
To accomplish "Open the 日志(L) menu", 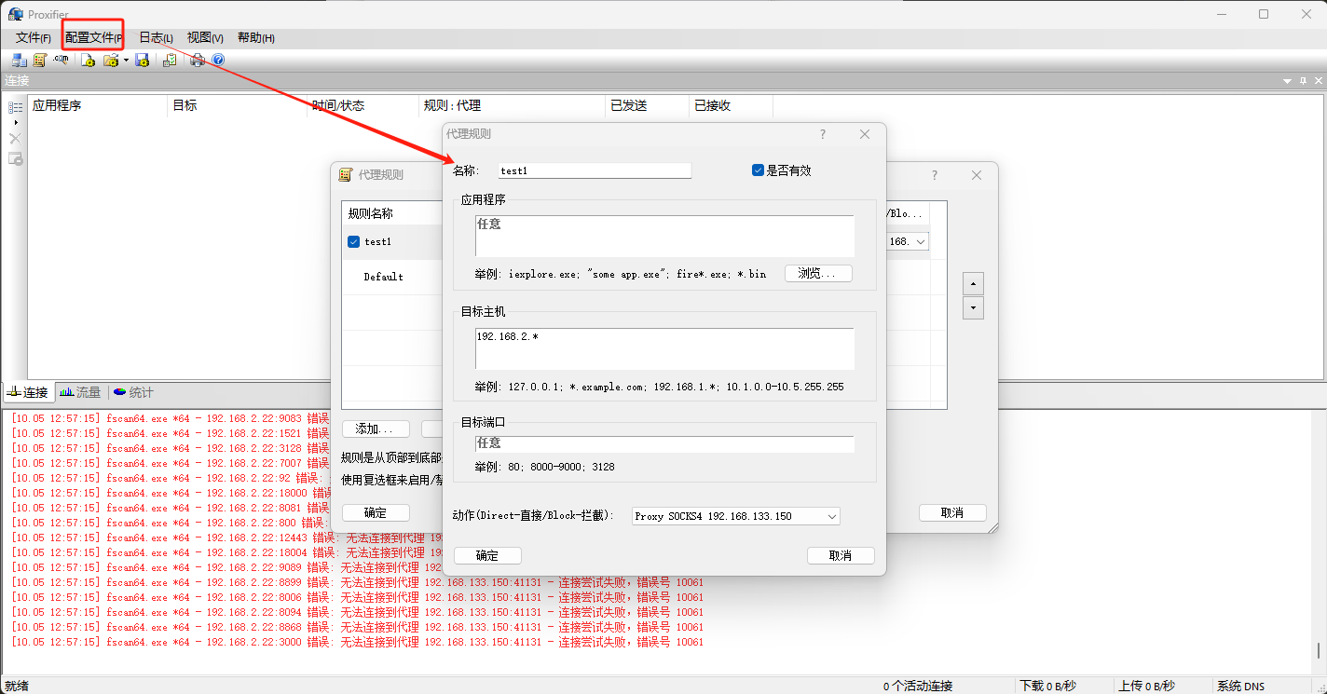I will [x=156, y=38].
